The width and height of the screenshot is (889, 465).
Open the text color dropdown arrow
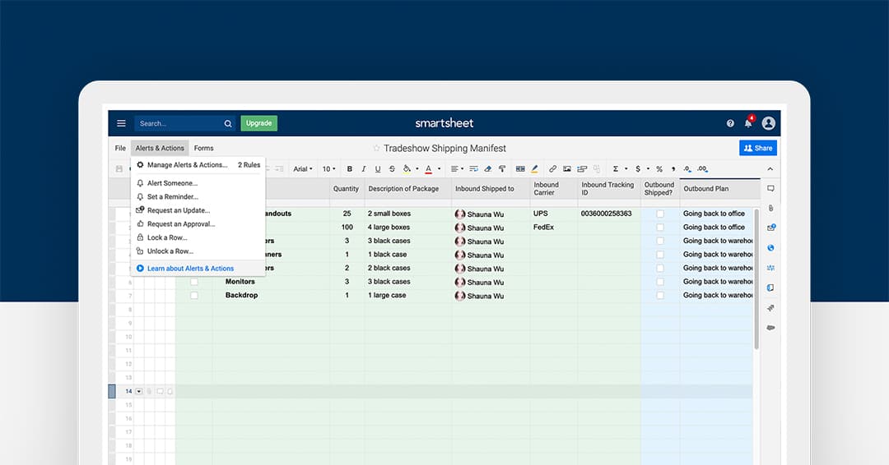click(439, 169)
